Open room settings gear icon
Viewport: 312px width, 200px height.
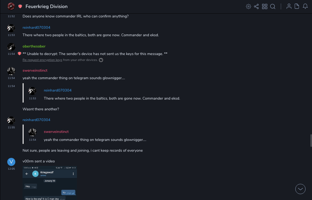point(249,6)
